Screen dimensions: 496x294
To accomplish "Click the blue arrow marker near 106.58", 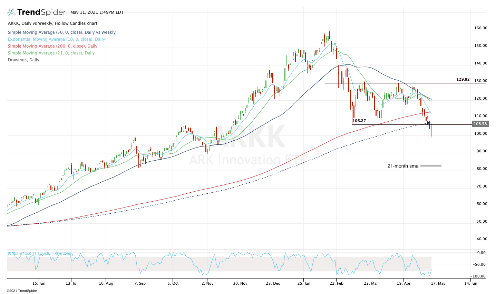I will (428, 123).
